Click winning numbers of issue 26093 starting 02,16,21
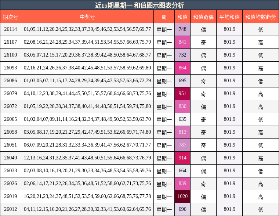The width and height of the screenshot is (279, 216). [87, 68]
